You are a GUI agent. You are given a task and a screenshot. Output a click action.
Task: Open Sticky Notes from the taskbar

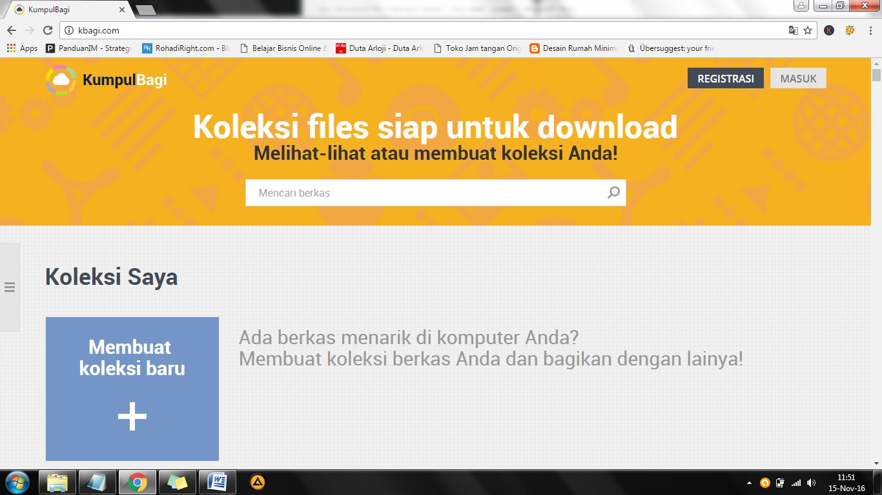(177, 482)
